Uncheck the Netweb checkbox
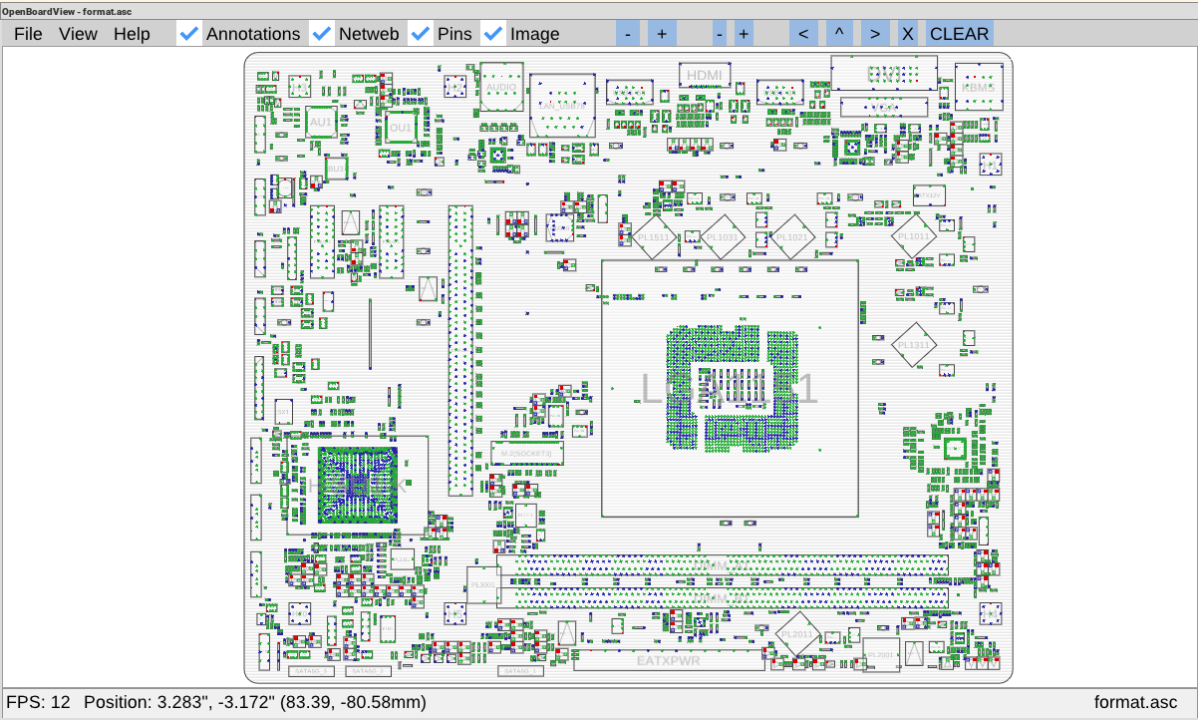 click(322, 34)
